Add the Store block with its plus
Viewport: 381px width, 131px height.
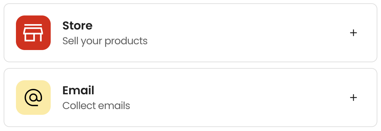[353, 33]
